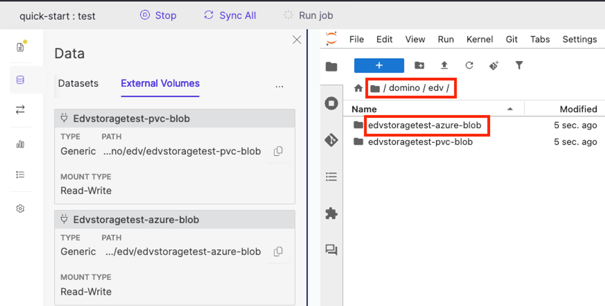Open the File Browser folder sidebar icon
The image size is (605, 306).
(331, 66)
